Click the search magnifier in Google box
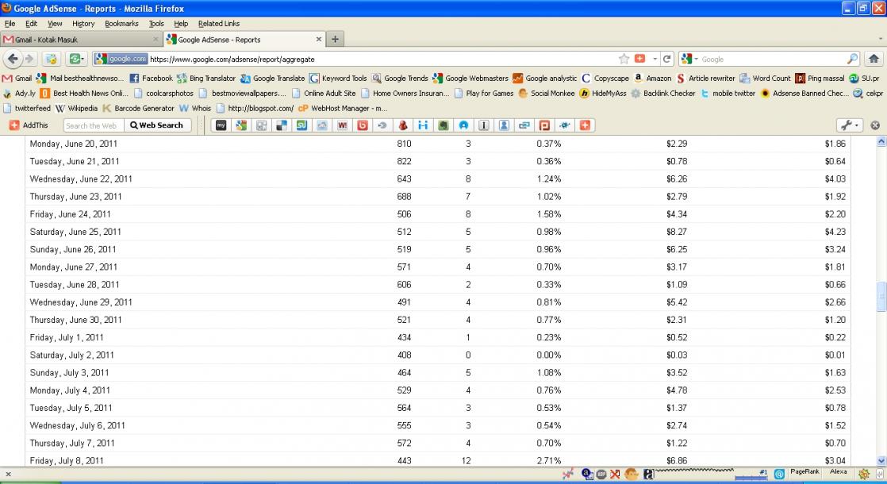The image size is (887, 484). coord(852,59)
